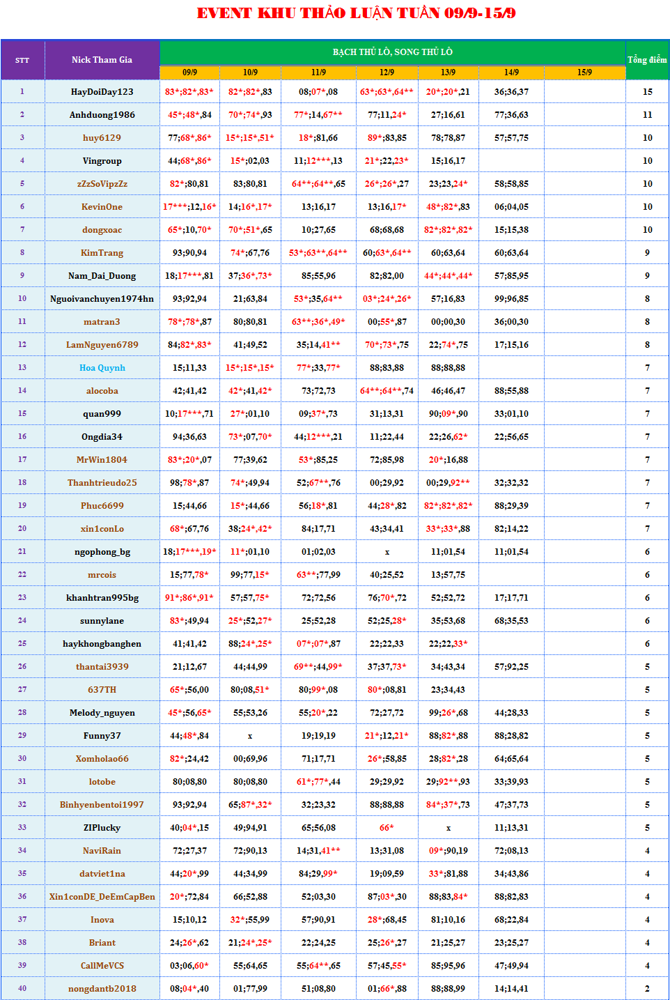
Task: Click the 09/9 date column header
Action: tap(189, 72)
